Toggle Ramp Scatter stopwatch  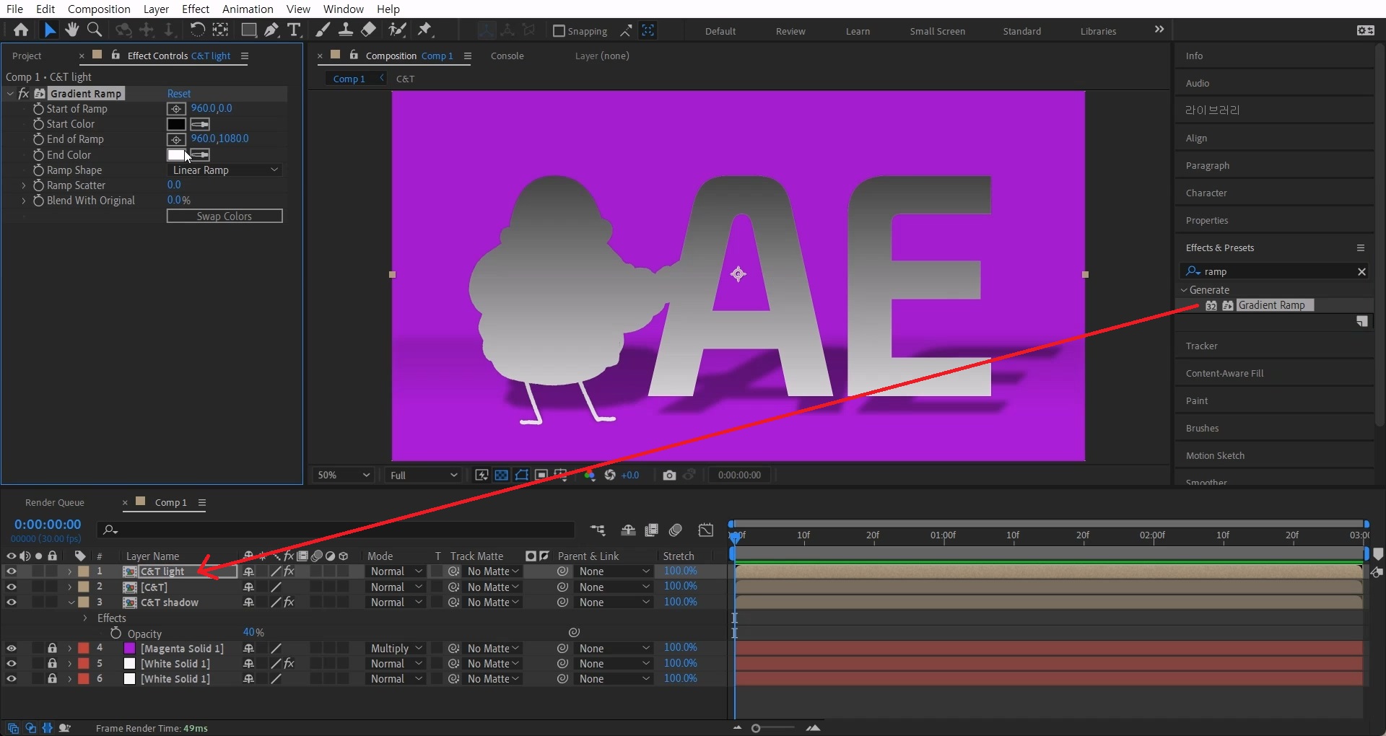[38, 185]
